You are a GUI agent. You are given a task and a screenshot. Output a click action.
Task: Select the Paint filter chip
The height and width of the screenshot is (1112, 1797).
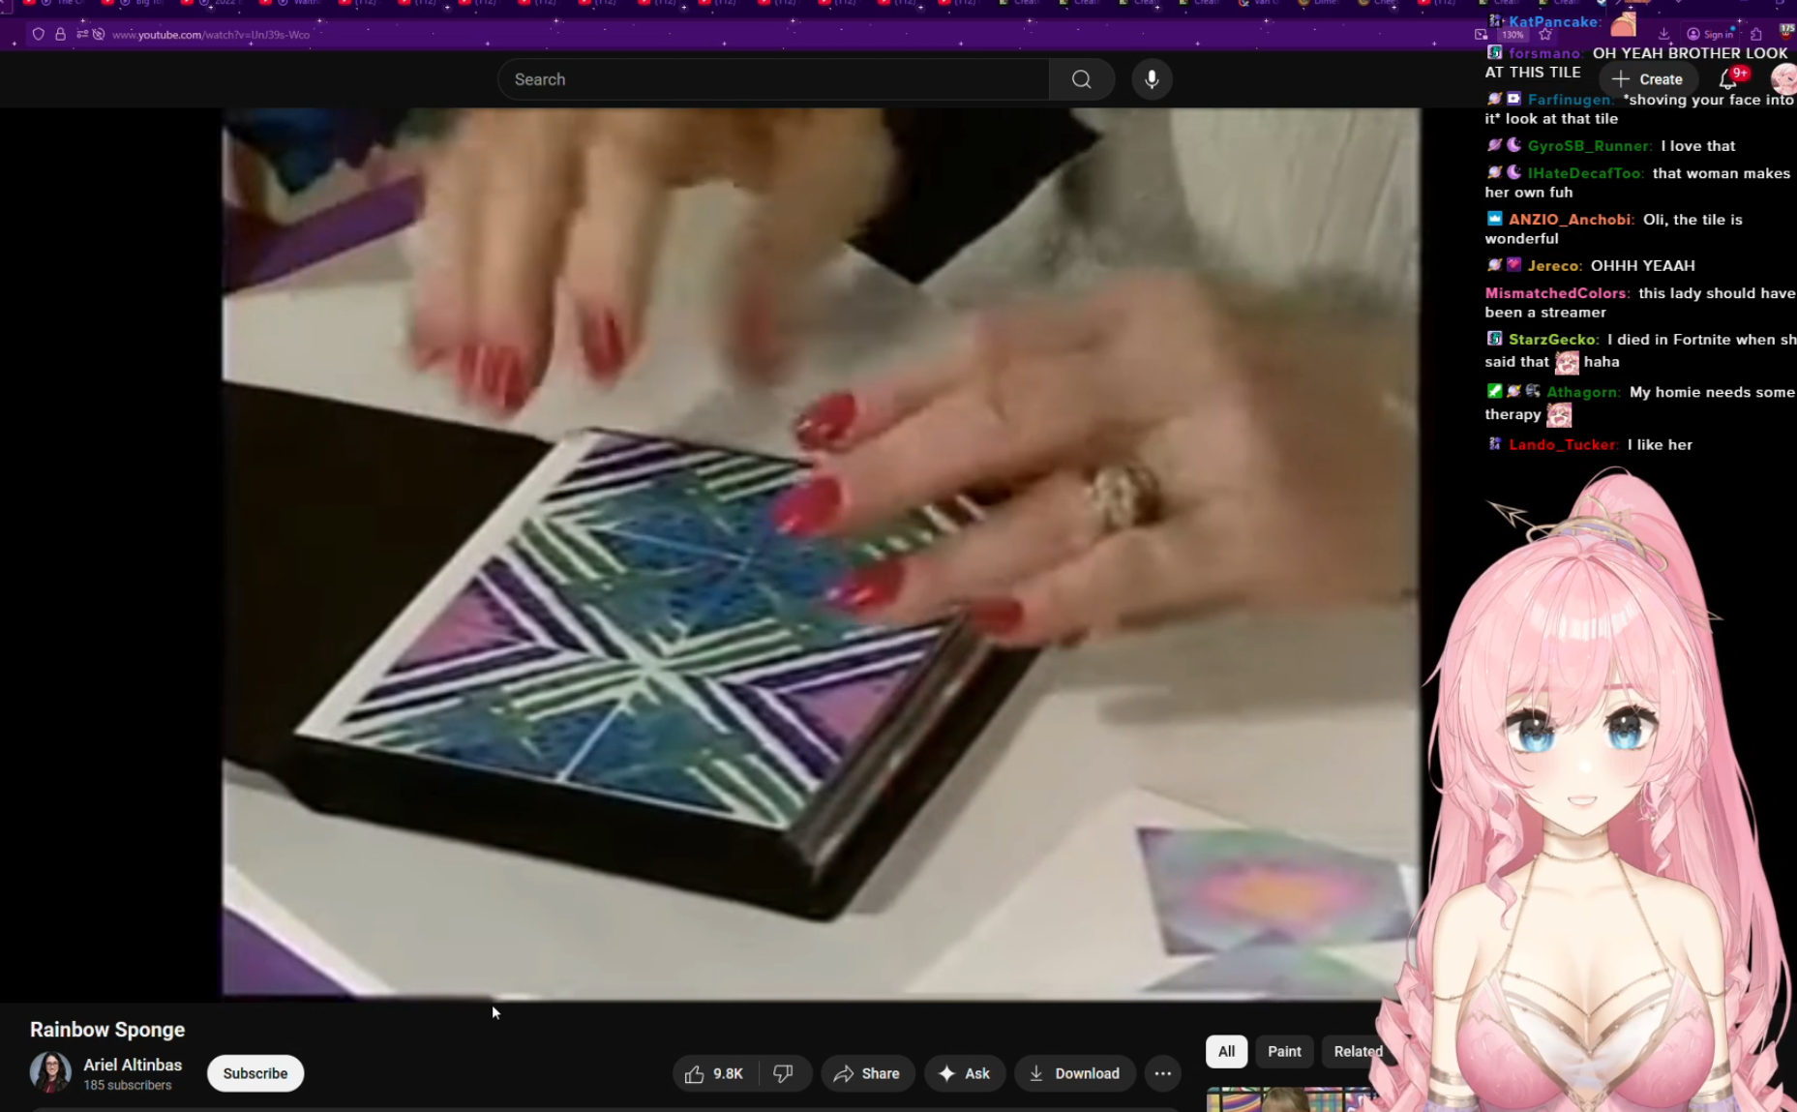click(1284, 1051)
